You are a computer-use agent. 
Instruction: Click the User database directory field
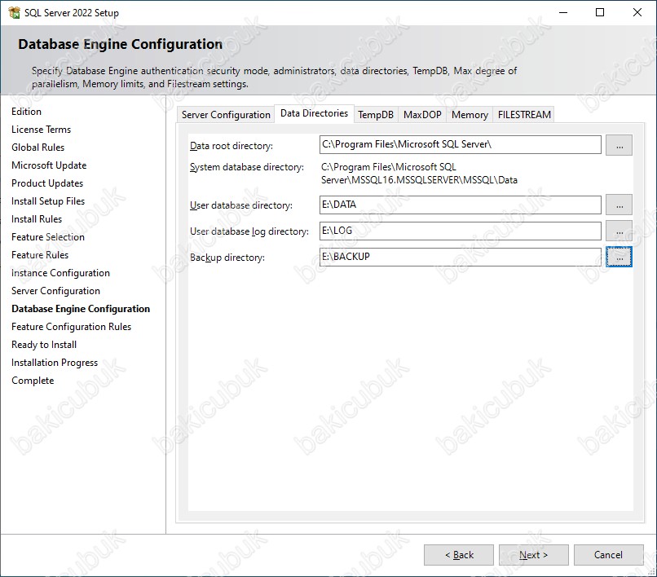coord(460,205)
